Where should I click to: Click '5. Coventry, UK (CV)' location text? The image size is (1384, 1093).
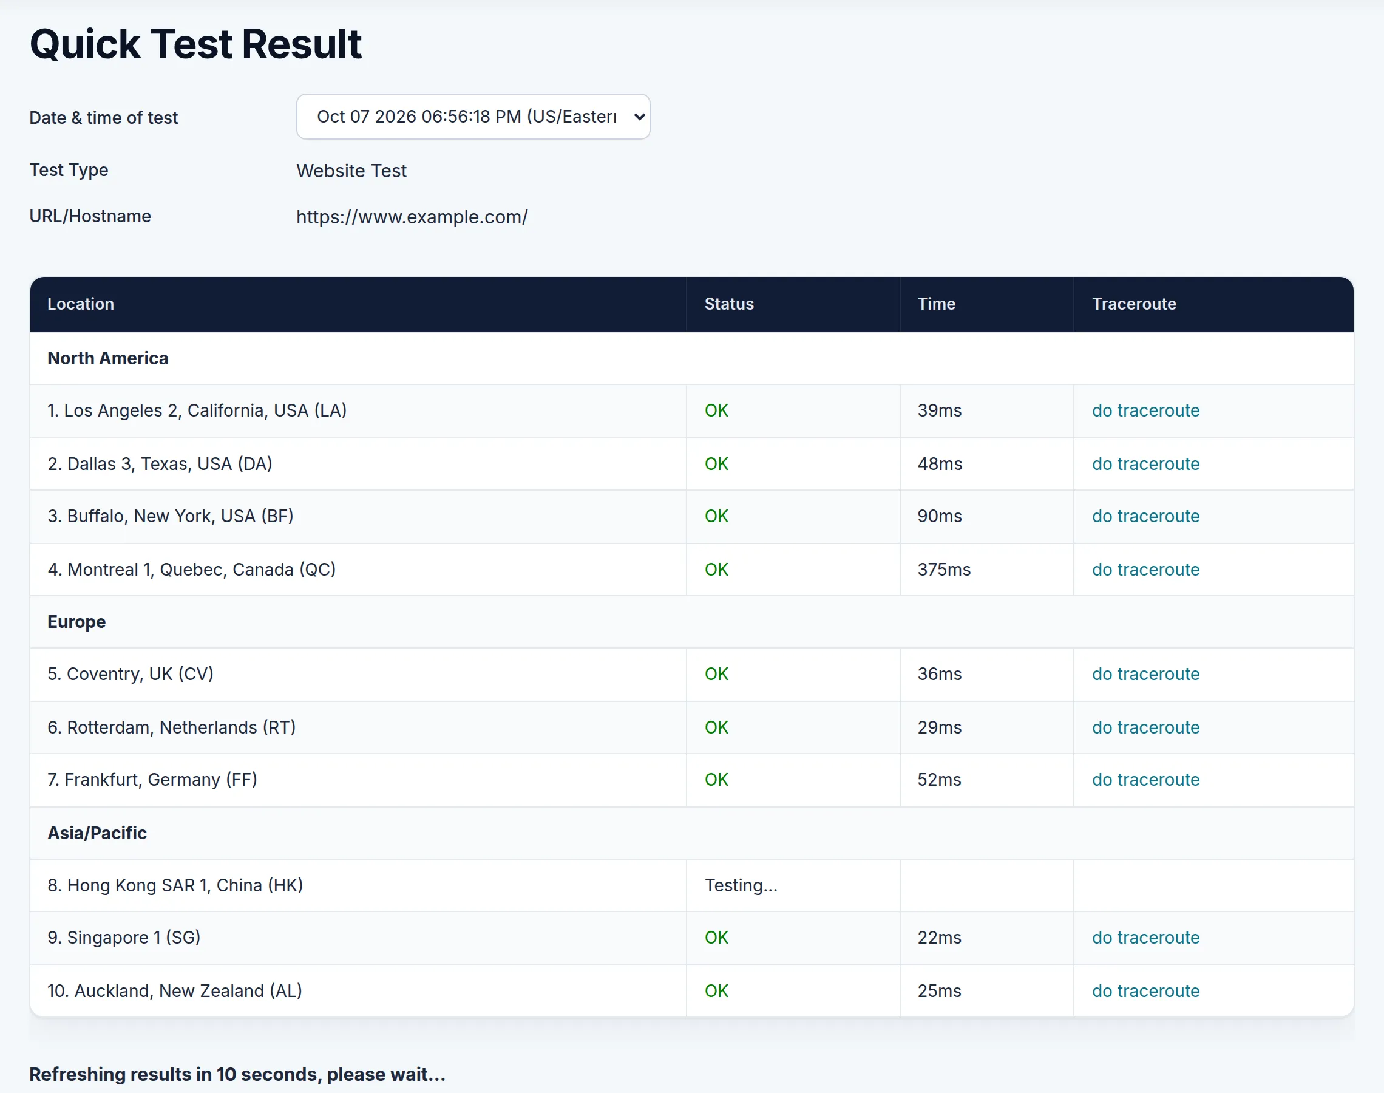[131, 674]
